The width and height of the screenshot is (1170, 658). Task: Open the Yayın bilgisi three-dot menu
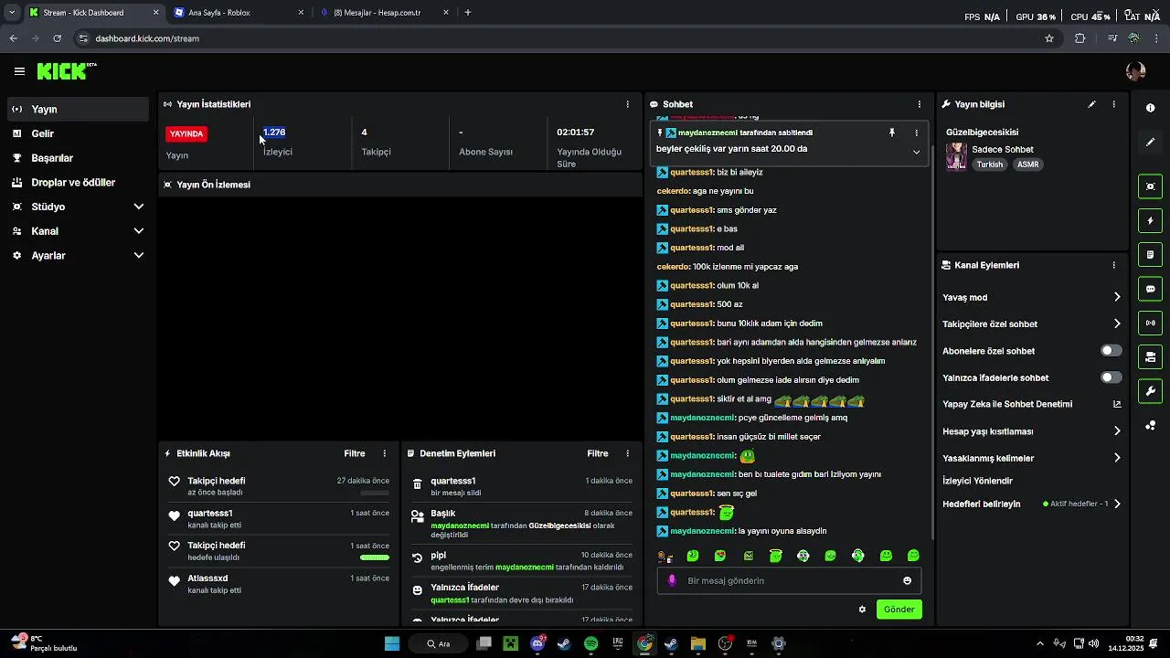[x=1113, y=104]
